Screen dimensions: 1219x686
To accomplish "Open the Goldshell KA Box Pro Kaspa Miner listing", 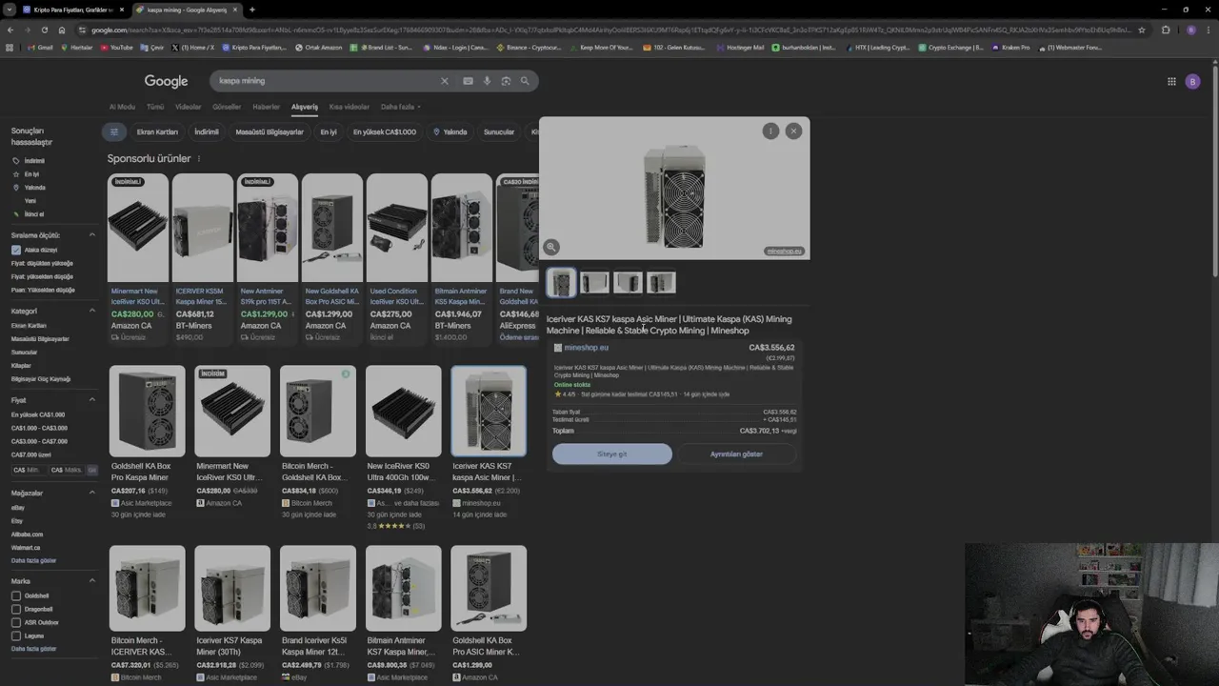I will click(x=147, y=442).
